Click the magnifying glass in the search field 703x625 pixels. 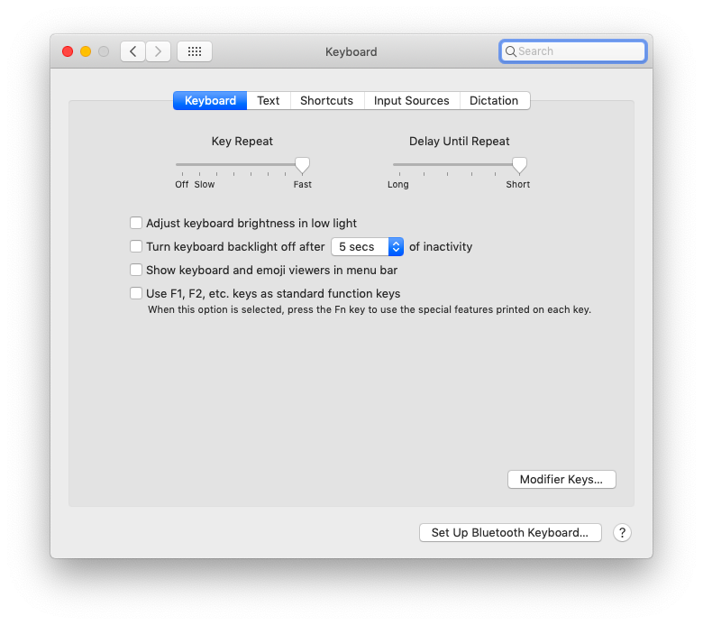click(510, 51)
